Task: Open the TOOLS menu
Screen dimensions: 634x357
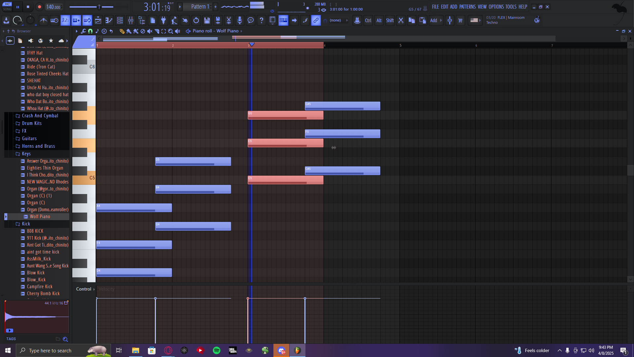Action: point(511,7)
